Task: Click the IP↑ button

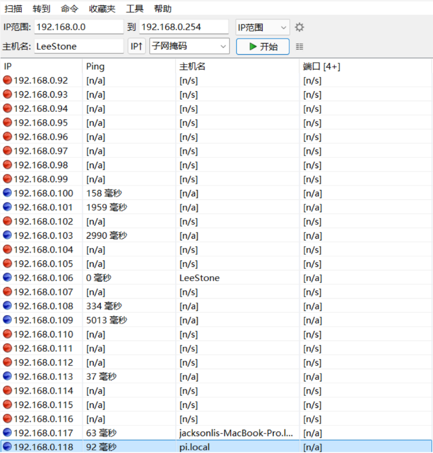Action: pyautogui.click(x=137, y=46)
